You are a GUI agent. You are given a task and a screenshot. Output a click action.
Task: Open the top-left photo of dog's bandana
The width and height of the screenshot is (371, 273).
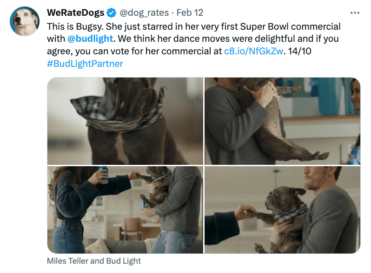(125, 121)
